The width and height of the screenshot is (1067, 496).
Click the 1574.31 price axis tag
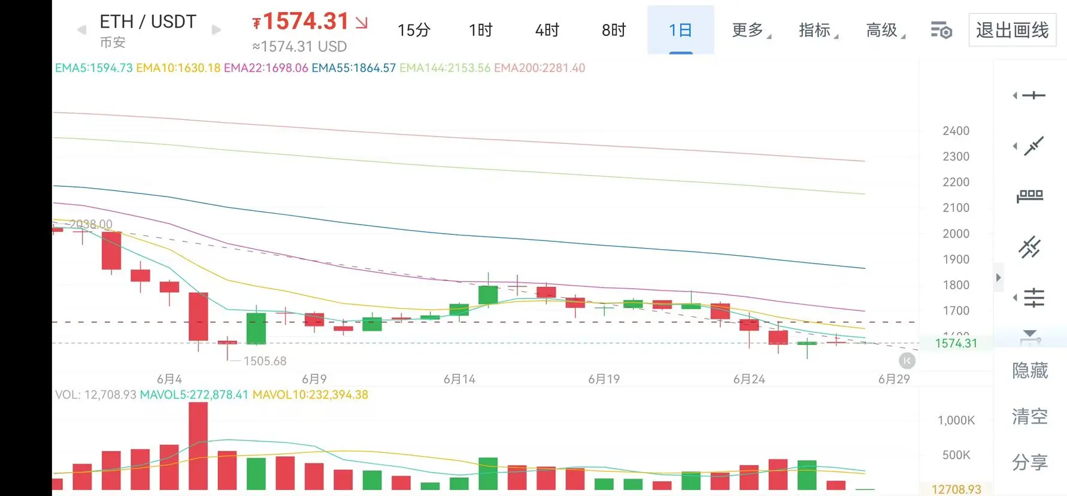tap(956, 343)
